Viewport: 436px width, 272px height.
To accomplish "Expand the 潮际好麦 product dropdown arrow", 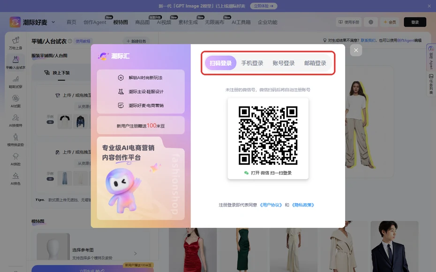I will (x=53, y=22).
